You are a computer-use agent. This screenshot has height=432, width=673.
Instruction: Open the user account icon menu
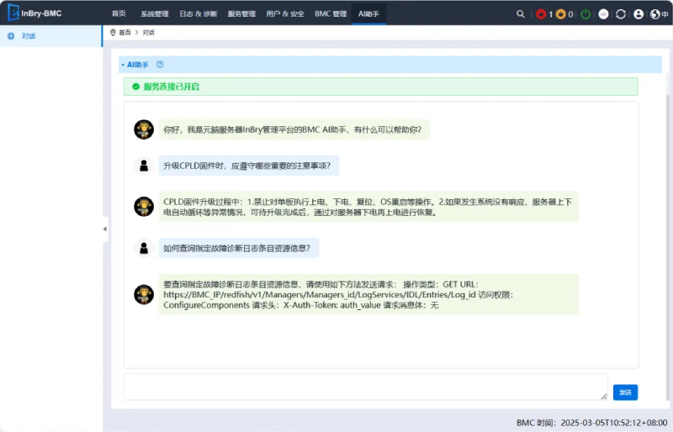(x=639, y=14)
